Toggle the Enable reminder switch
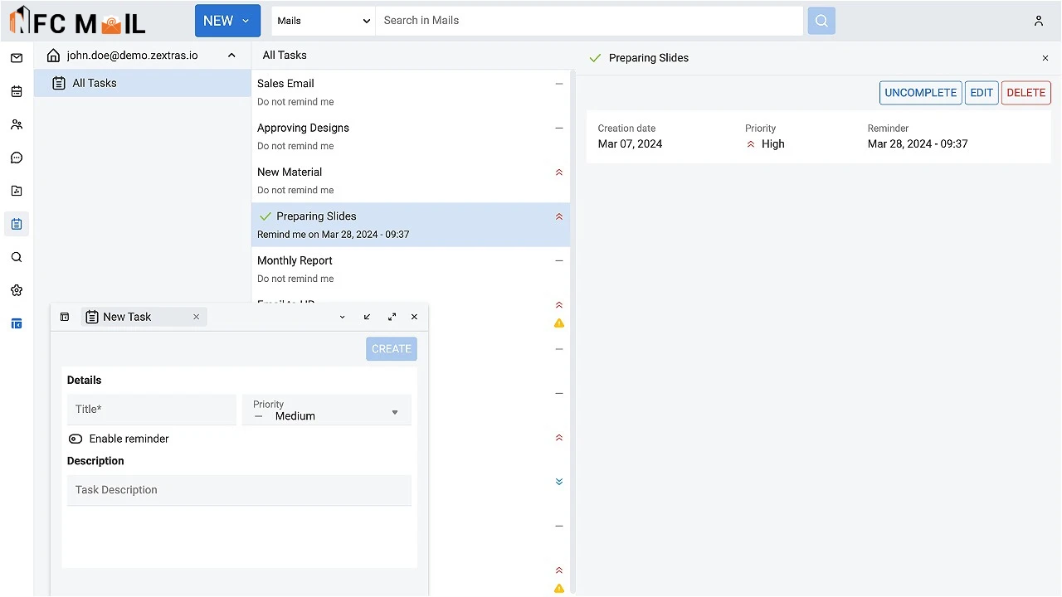 tap(76, 439)
